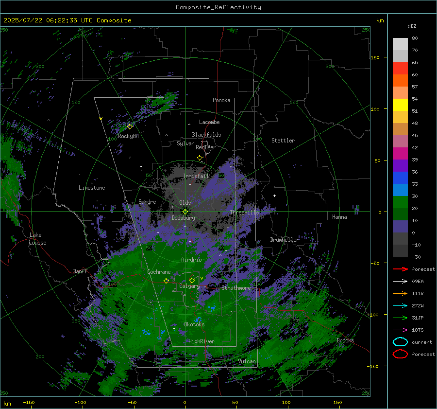
Task: Click the yellow diamond marker under RedDeer
Action: tap(200, 158)
